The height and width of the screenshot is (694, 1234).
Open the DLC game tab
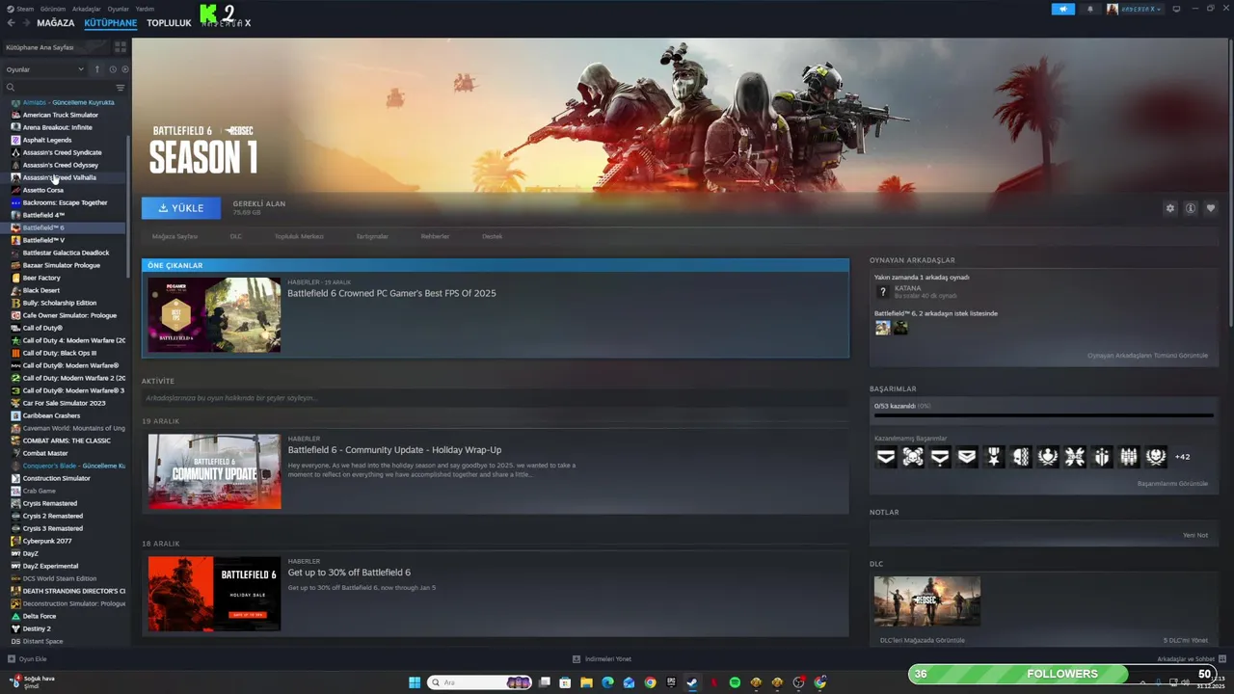[x=236, y=236]
